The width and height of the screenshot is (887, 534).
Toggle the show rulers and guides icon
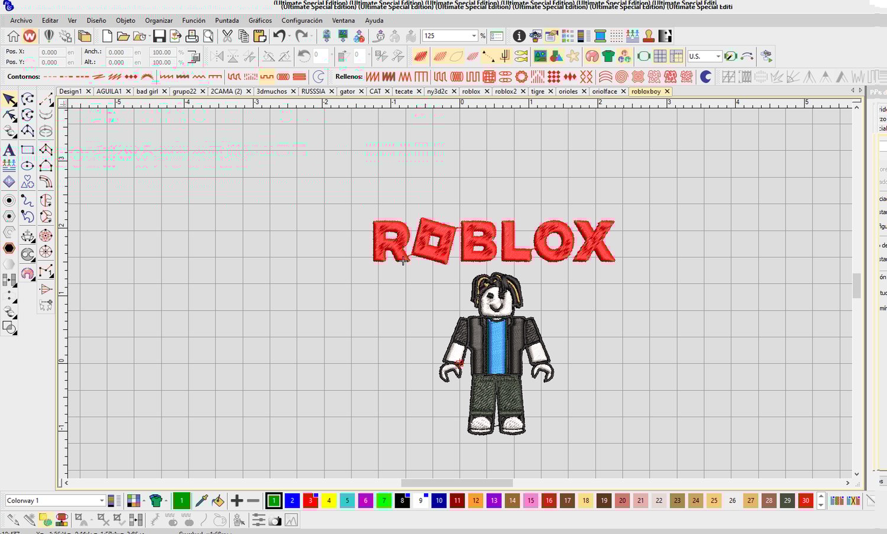coord(676,57)
